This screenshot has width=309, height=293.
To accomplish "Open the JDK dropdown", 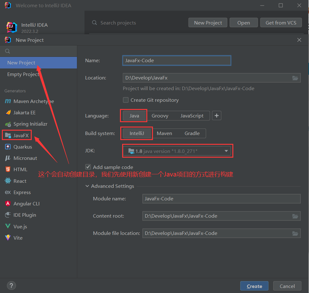I will tap(226, 151).
